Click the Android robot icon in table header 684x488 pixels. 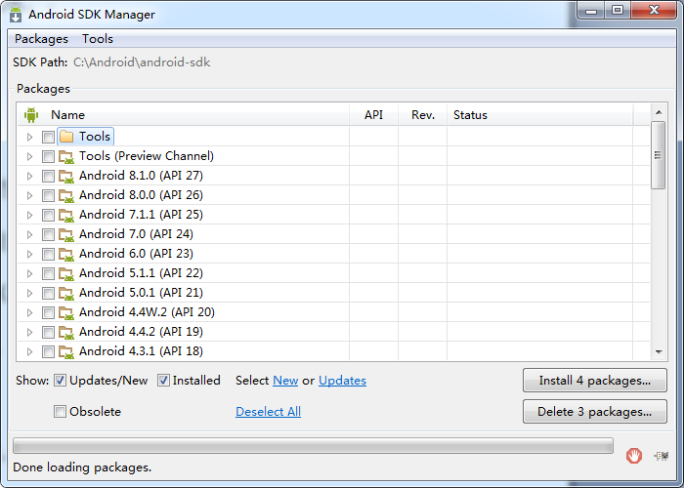tap(31, 115)
